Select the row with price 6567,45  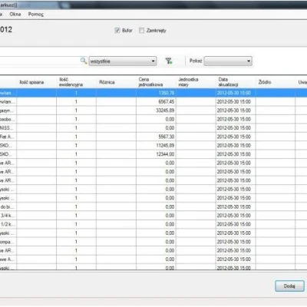153,102
